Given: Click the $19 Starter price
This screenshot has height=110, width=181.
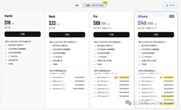Looking at the screenshot, I should (8, 22).
